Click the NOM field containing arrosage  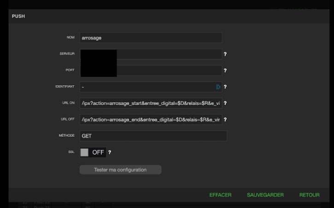[151, 38]
